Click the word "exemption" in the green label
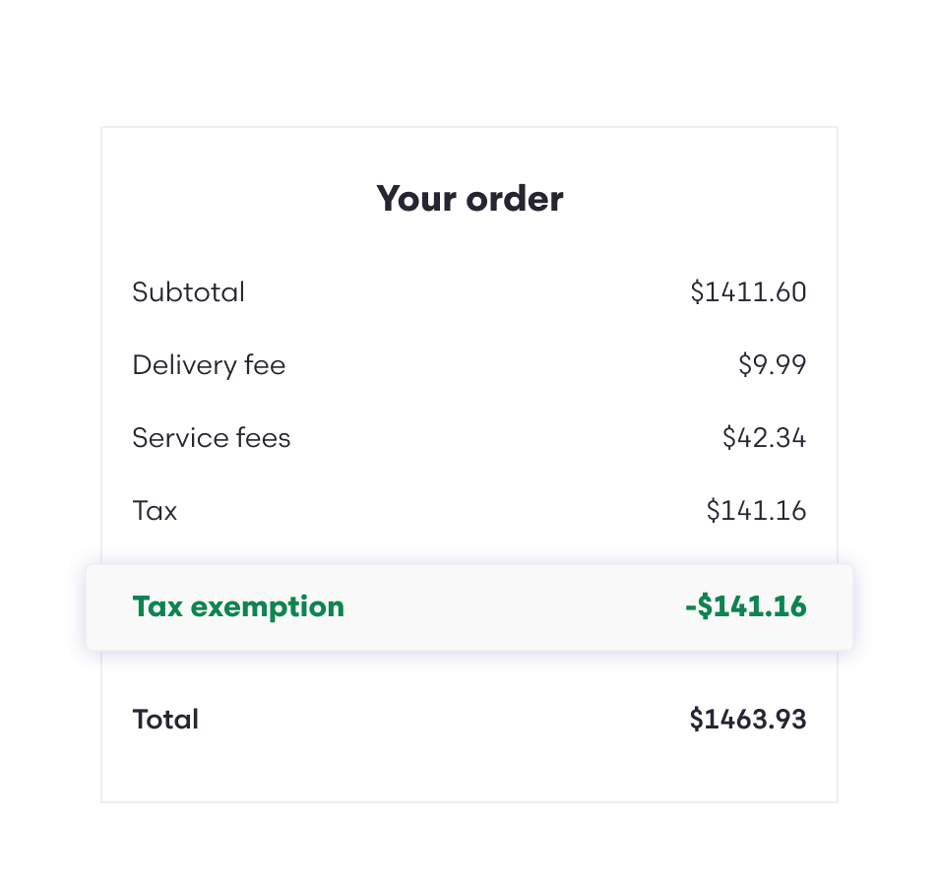 268,607
